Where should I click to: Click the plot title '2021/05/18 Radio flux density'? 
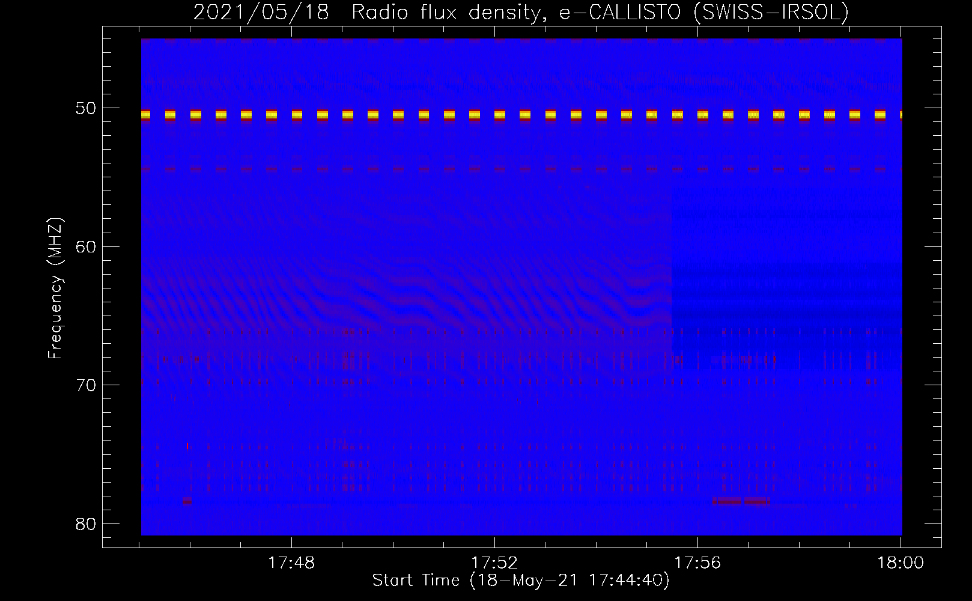pyautogui.click(x=521, y=11)
